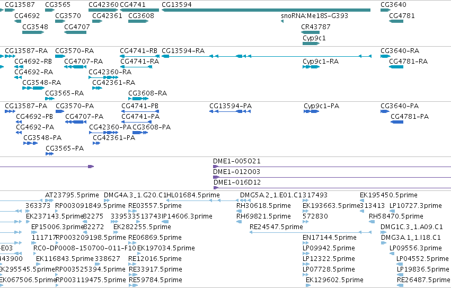Select transcript CG3608-RA

pyautogui.click(x=138, y=99)
